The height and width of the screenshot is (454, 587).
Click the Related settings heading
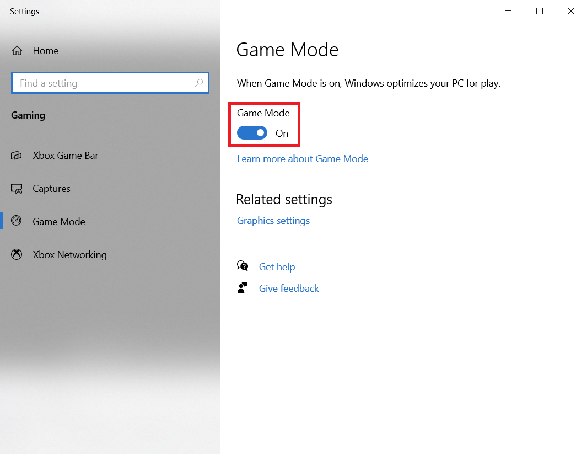284,199
